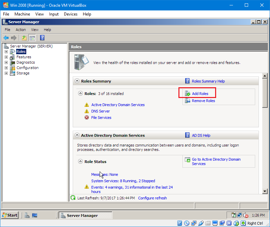This screenshot has width=270, height=227.
Task: Open the Server Manager View menu
Action: click(35, 30)
